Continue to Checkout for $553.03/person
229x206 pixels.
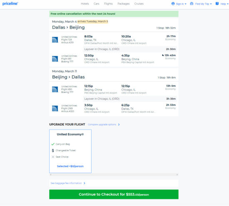pyautogui.click(x=114, y=194)
